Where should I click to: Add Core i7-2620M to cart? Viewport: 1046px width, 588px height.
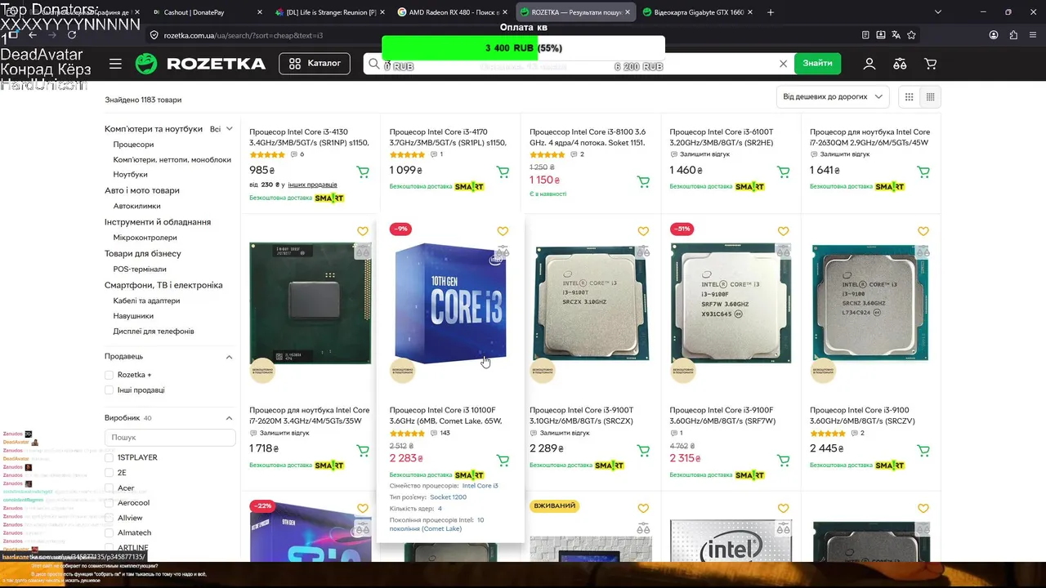pyautogui.click(x=363, y=450)
